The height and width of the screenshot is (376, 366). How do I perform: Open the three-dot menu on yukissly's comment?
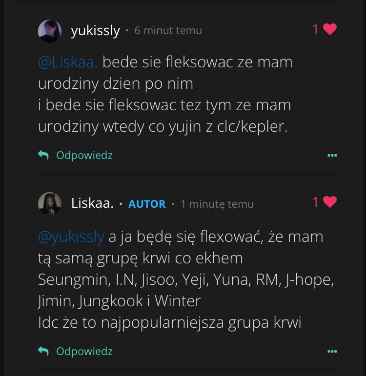coord(332,156)
